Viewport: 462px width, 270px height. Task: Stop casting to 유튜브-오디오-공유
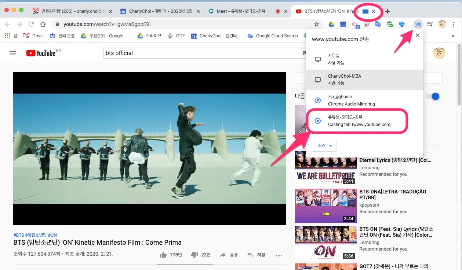[x=364, y=121]
